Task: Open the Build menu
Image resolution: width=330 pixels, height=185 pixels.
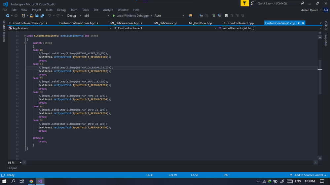Action: pos(49,10)
